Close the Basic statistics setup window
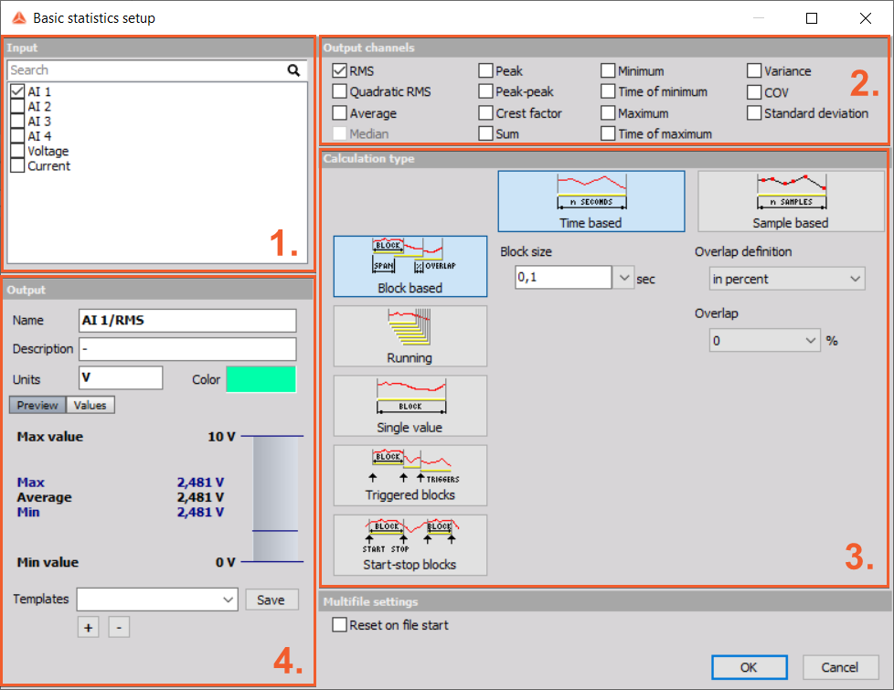 [x=866, y=18]
